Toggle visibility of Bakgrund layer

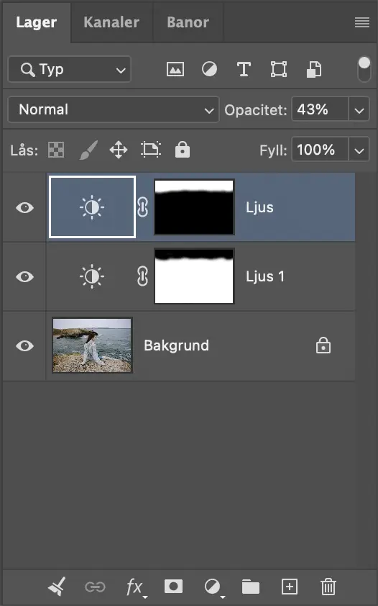point(24,345)
